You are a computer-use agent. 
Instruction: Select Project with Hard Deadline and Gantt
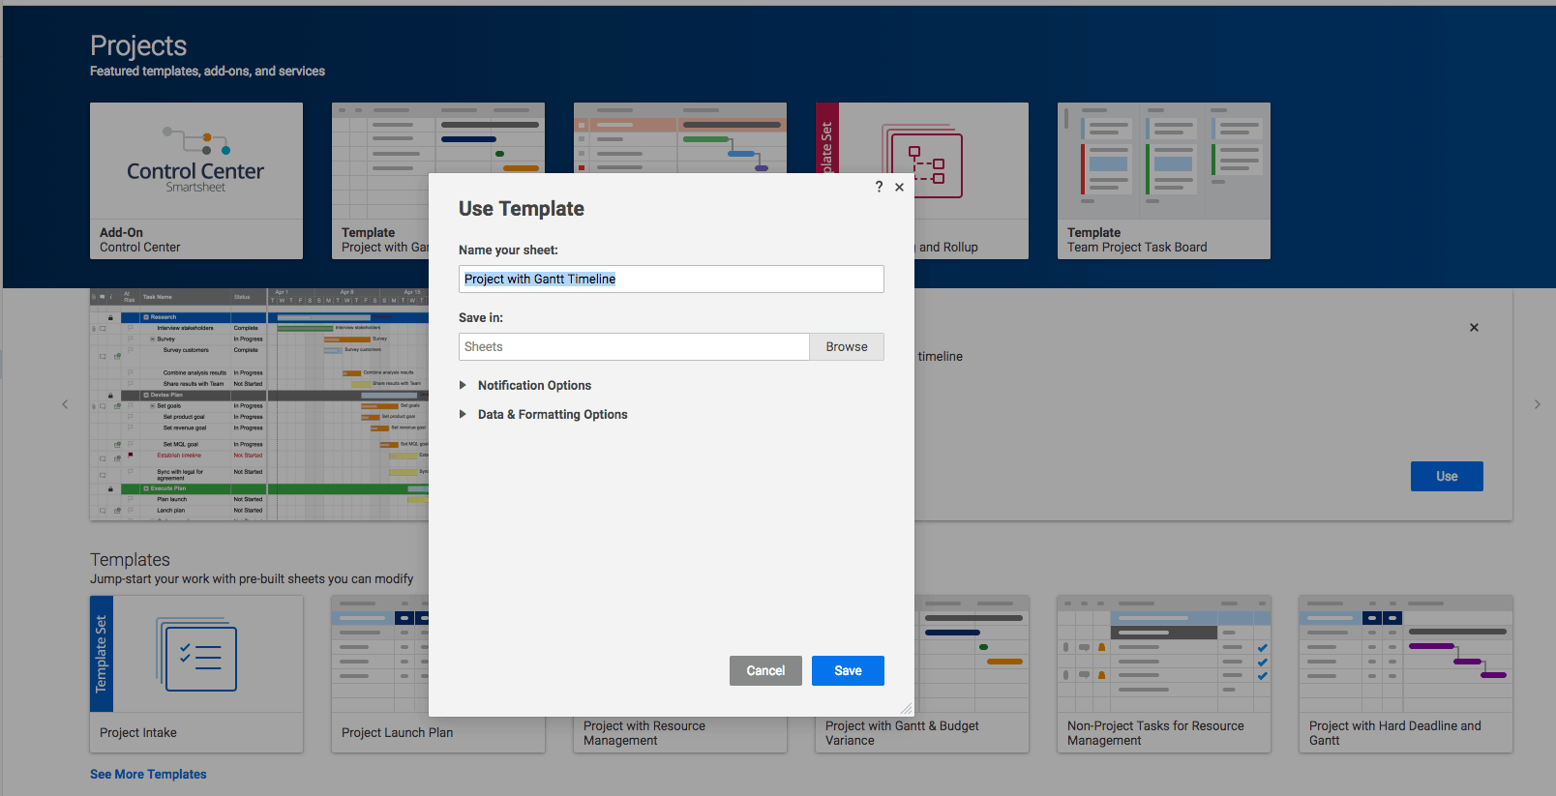(1405, 673)
